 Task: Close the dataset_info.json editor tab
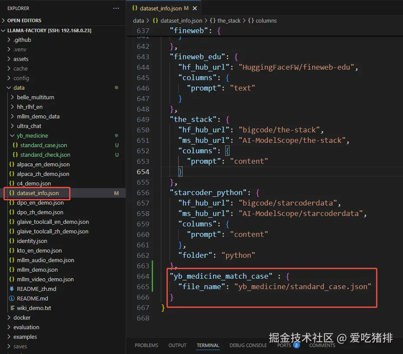195,9
